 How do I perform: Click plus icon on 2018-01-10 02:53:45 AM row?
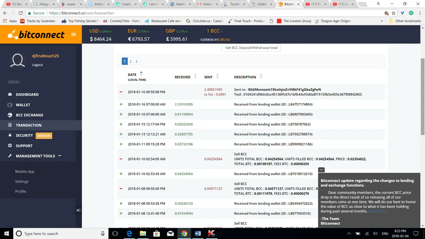[x=121, y=174]
